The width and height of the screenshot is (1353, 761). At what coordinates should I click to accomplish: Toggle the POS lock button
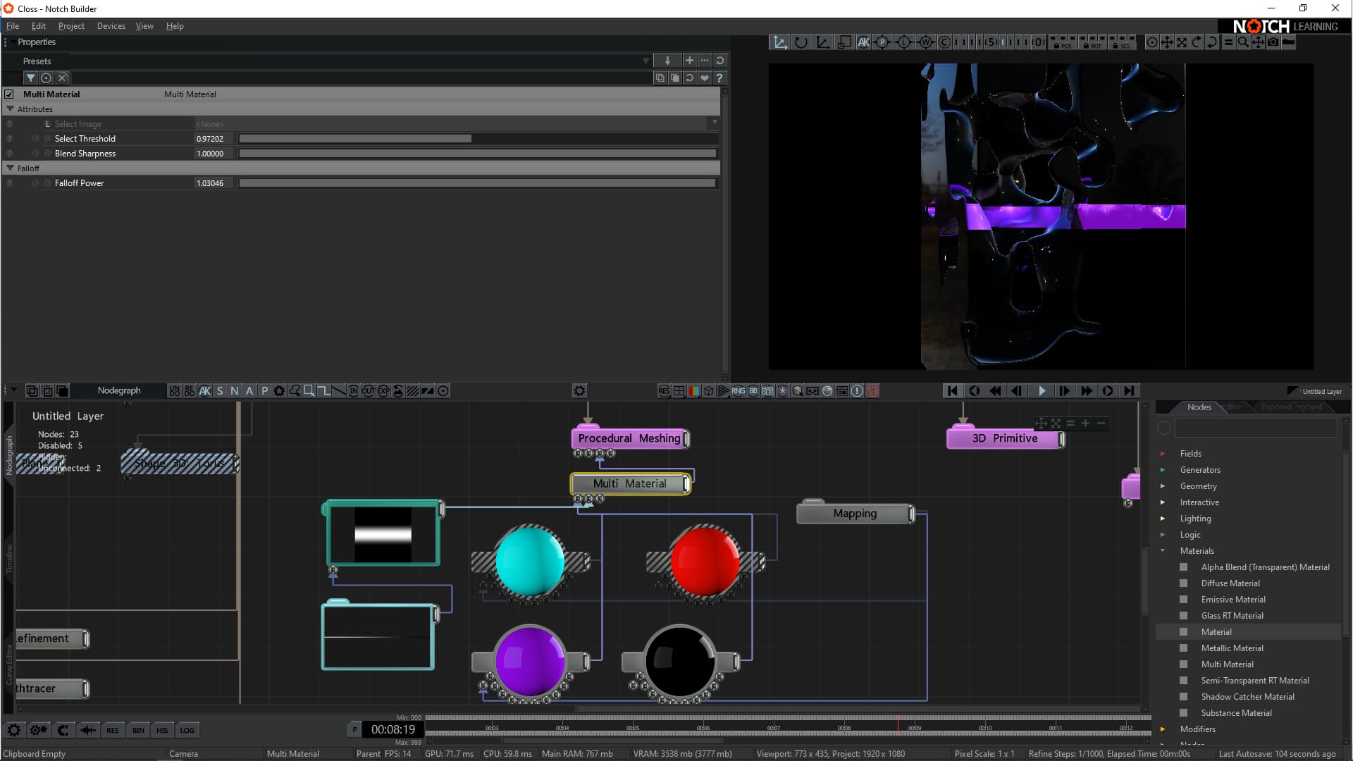[1062, 42]
